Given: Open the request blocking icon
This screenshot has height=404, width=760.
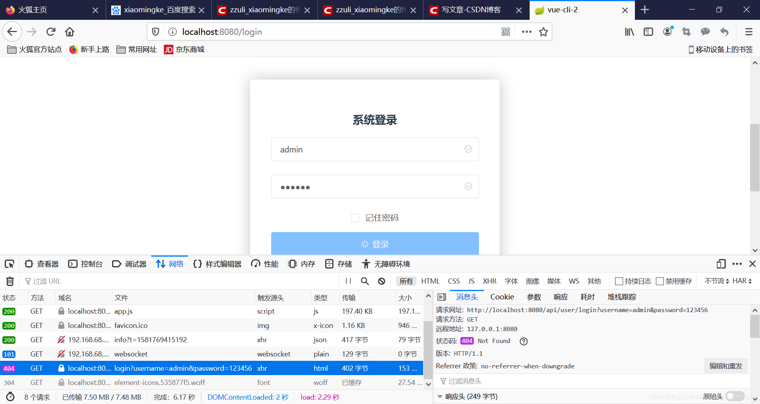Looking at the screenshot, I should point(382,281).
